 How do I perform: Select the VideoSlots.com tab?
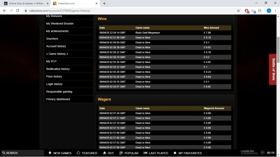coord(75,3)
